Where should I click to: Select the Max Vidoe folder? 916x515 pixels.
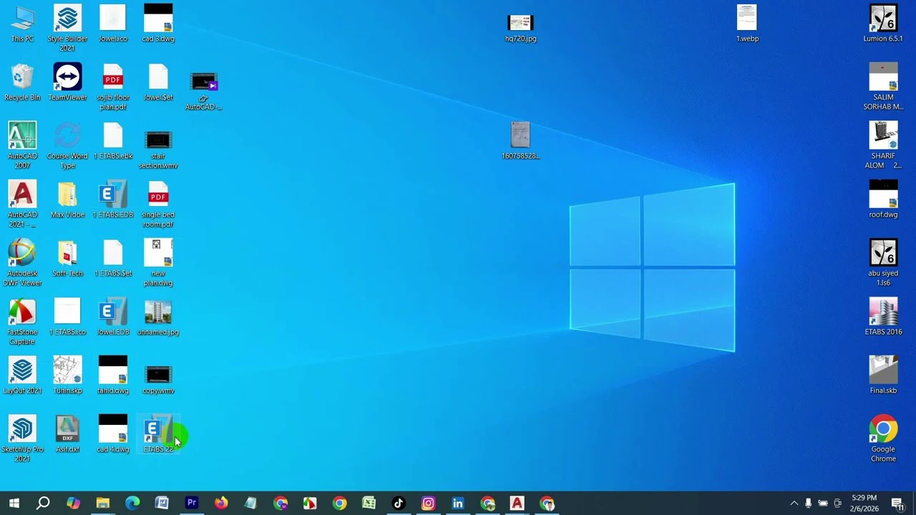click(67, 200)
